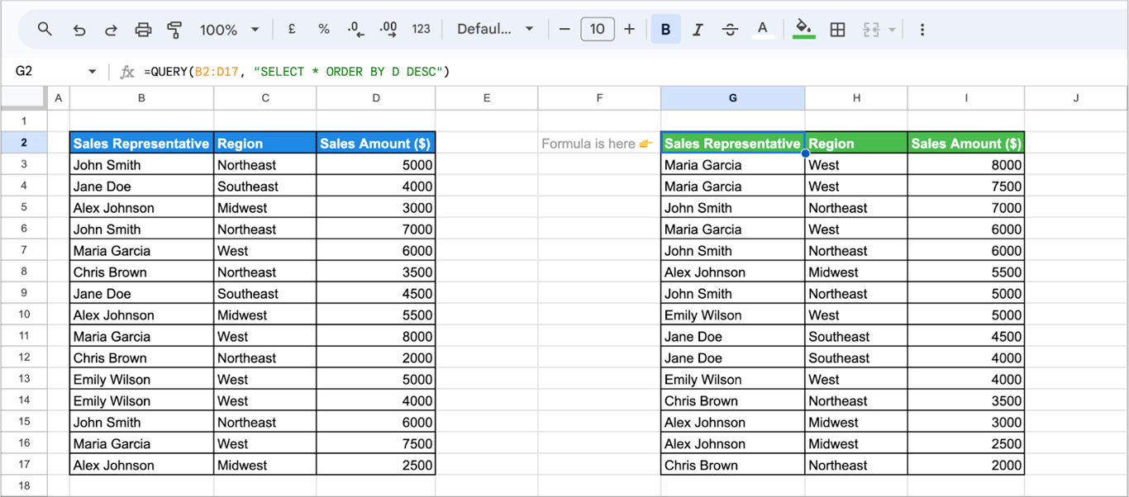1129x497 pixels.
Task: Select row 2 header
Action: 24,143
